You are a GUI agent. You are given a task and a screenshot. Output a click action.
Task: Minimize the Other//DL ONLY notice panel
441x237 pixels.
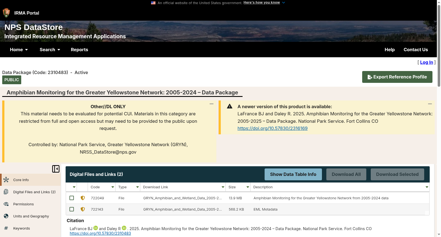click(x=212, y=104)
